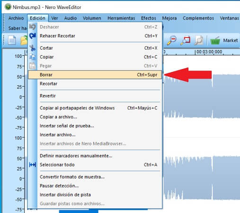
Task: Choose Copiar a archivo...
Action: tap(95, 117)
